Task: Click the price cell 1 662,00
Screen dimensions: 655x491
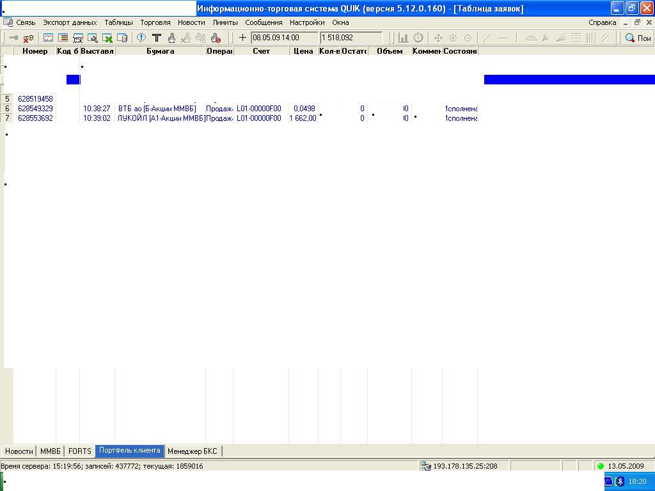Action: click(x=303, y=118)
